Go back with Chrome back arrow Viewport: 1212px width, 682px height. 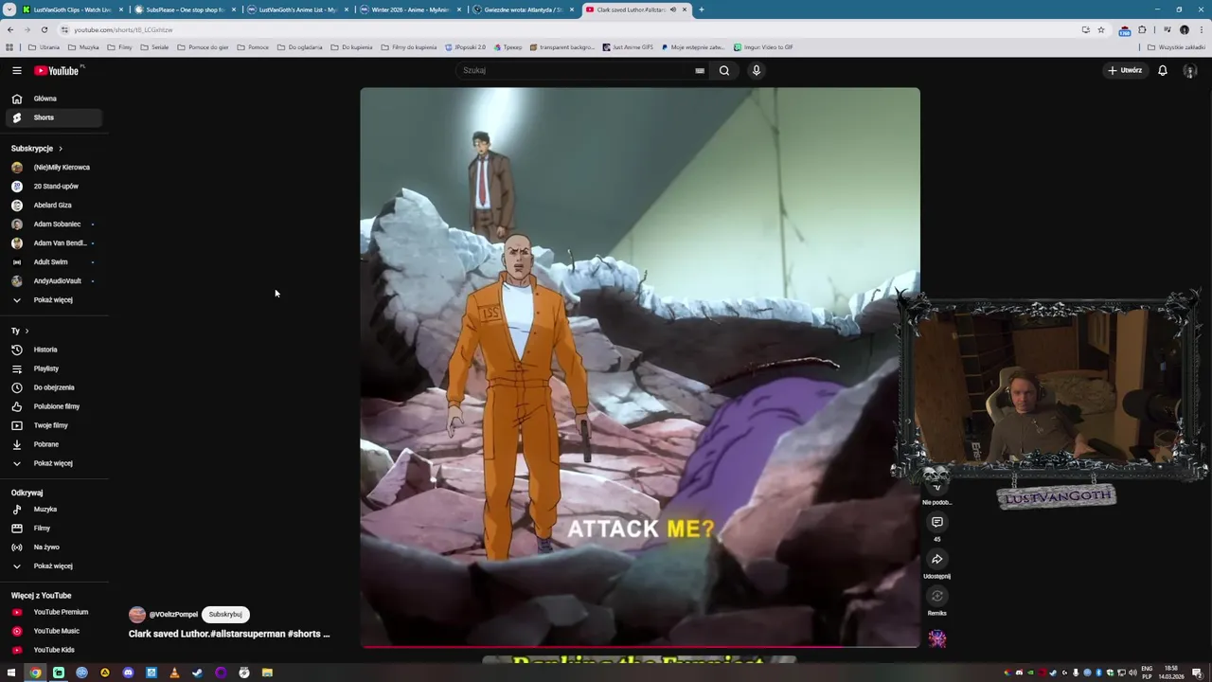(x=10, y=29)
